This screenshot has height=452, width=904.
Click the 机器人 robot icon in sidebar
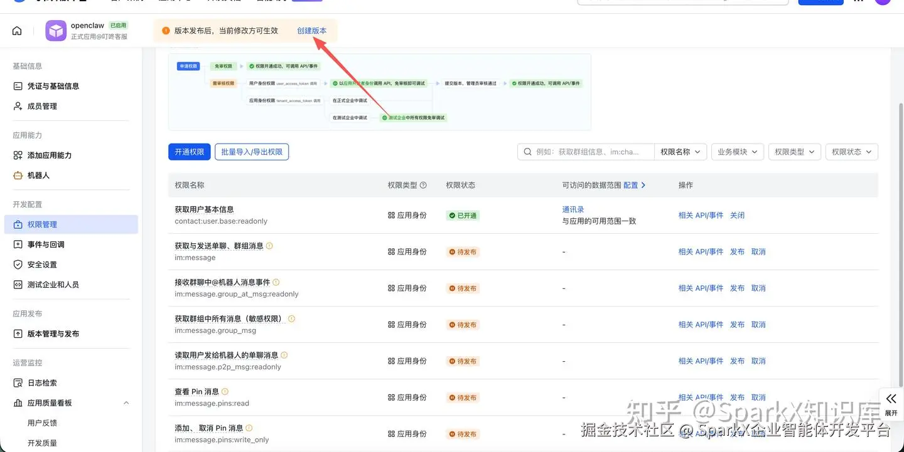18,176
